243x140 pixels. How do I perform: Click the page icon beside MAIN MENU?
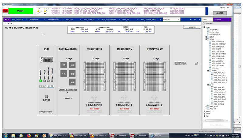tap(208, 29)
